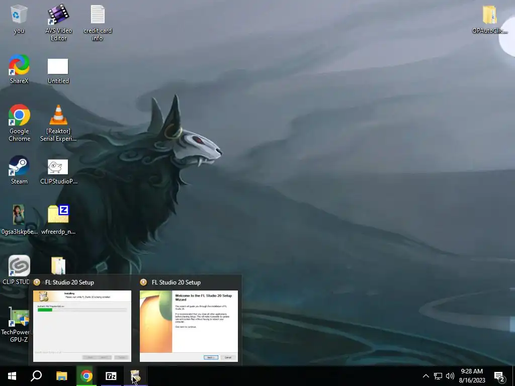Open the wfreerdp_n... zip folder
The height and width of the screenshot is (386, 515).
(58, 220)
